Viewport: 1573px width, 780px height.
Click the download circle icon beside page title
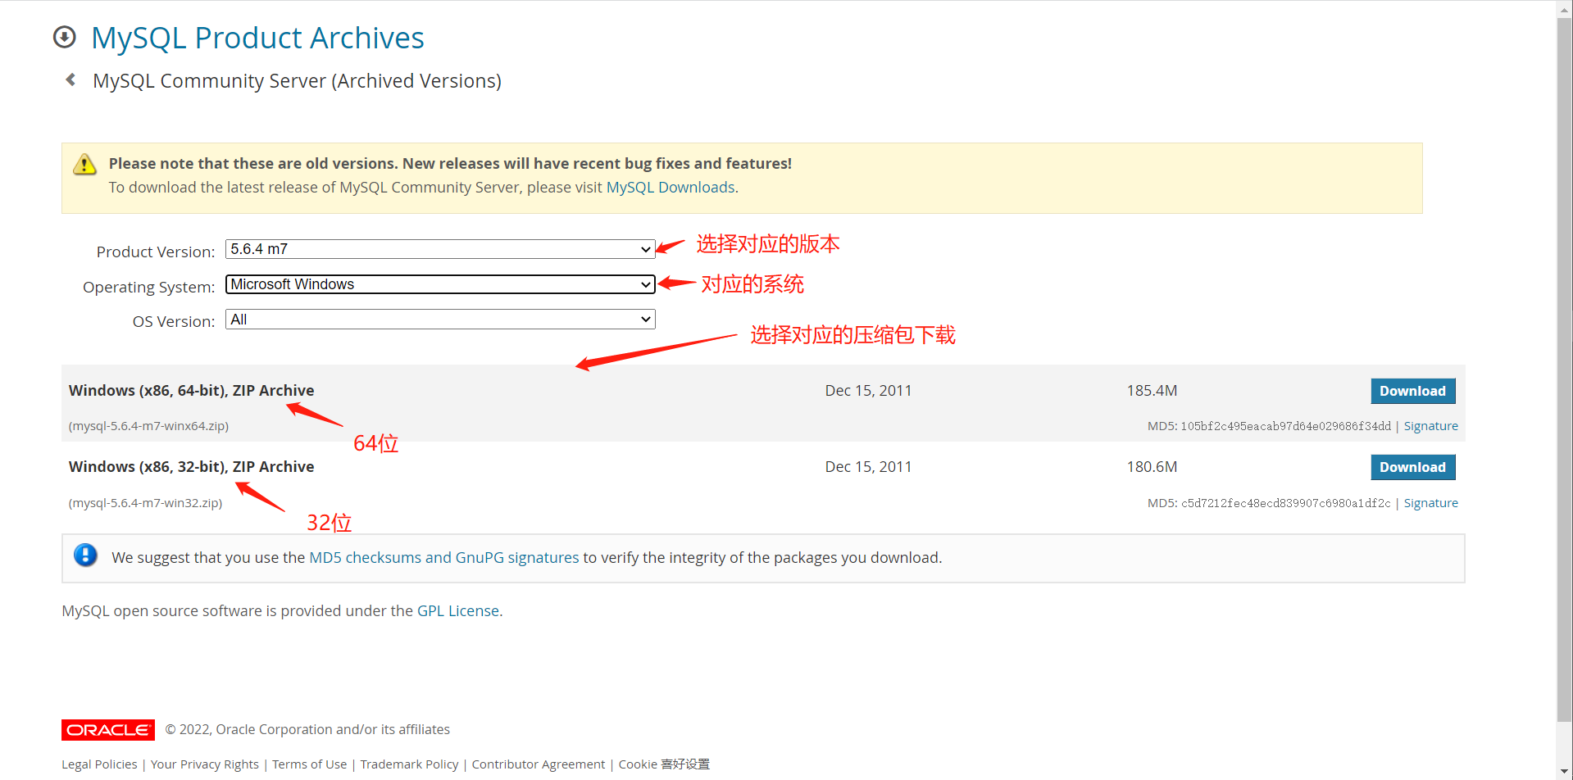(x=64, y=37)
